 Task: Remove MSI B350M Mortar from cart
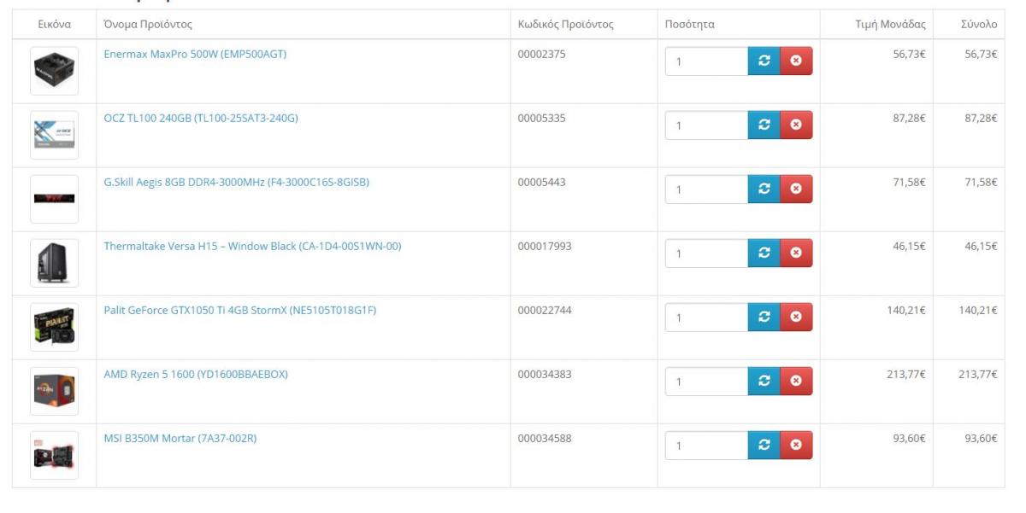[x=796, y=445]
